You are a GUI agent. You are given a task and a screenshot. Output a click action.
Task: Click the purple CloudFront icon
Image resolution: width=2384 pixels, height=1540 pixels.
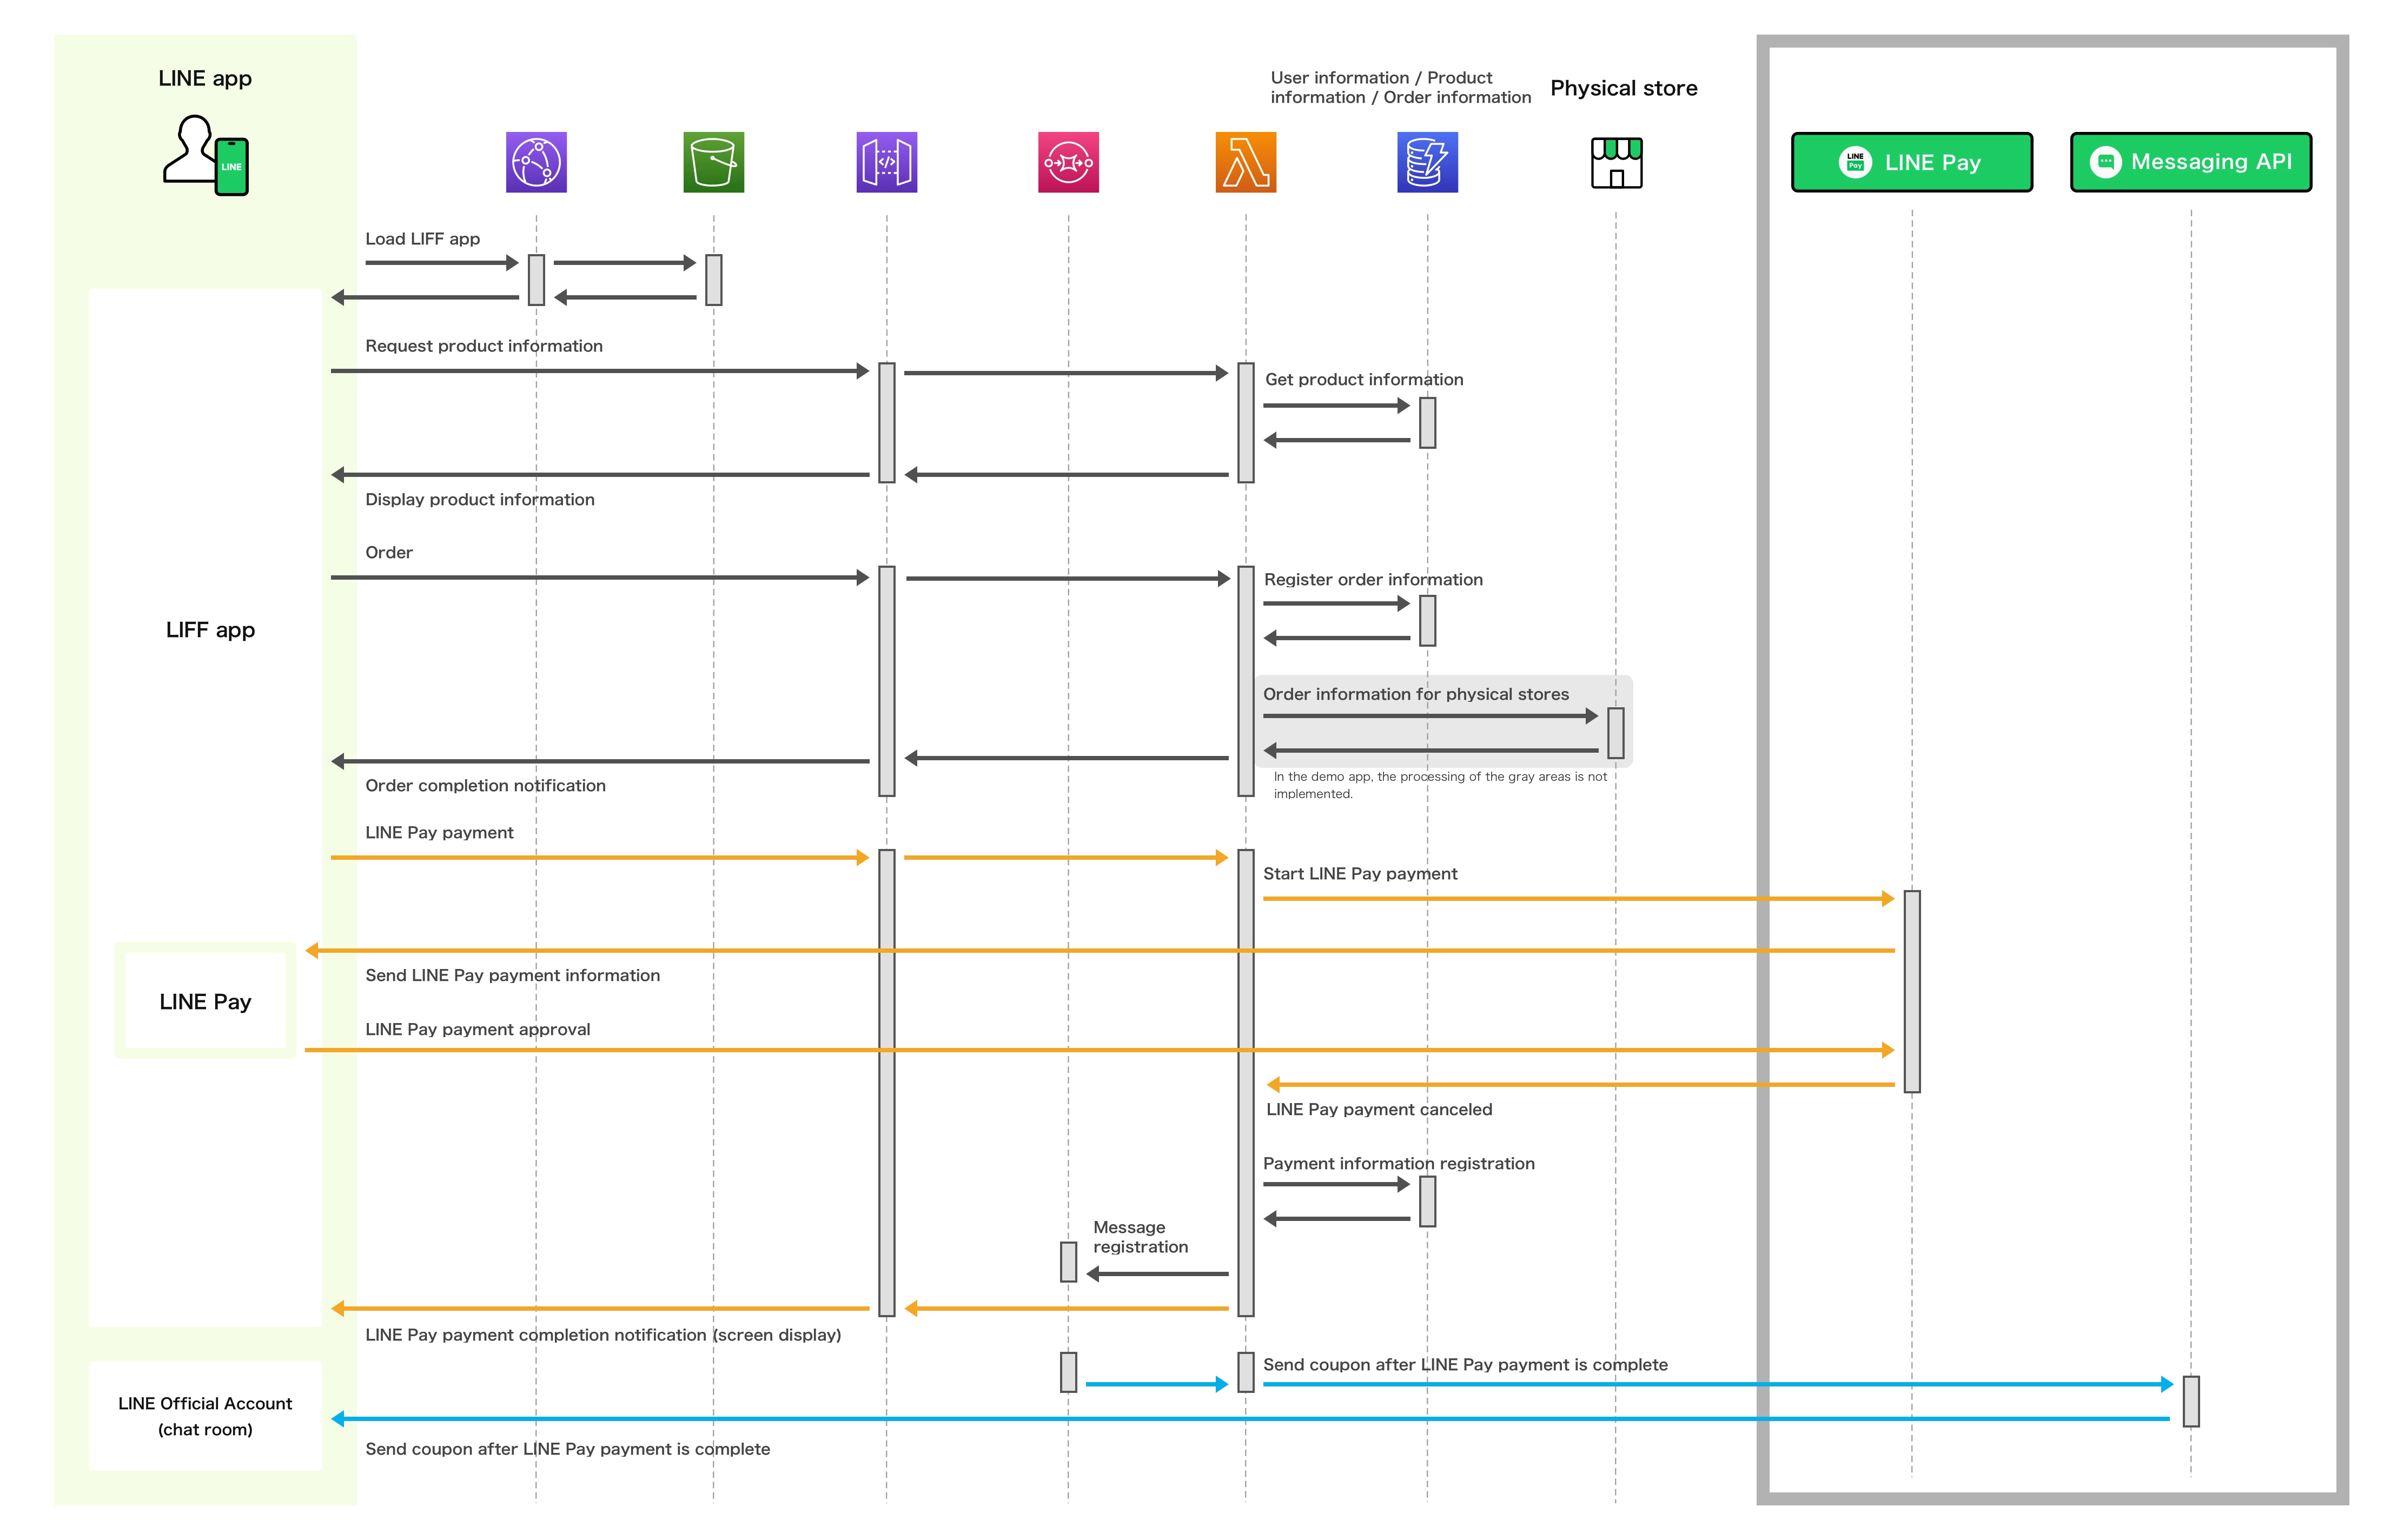tap(536, 162)
